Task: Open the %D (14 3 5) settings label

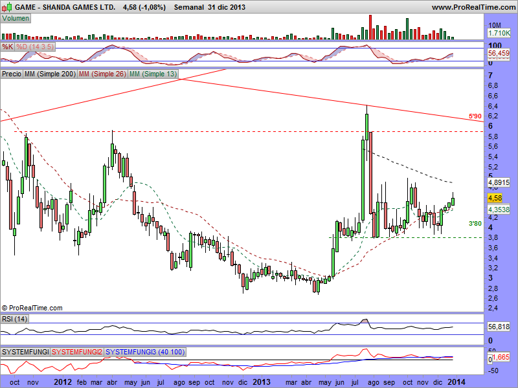Action: pos(36,47)
